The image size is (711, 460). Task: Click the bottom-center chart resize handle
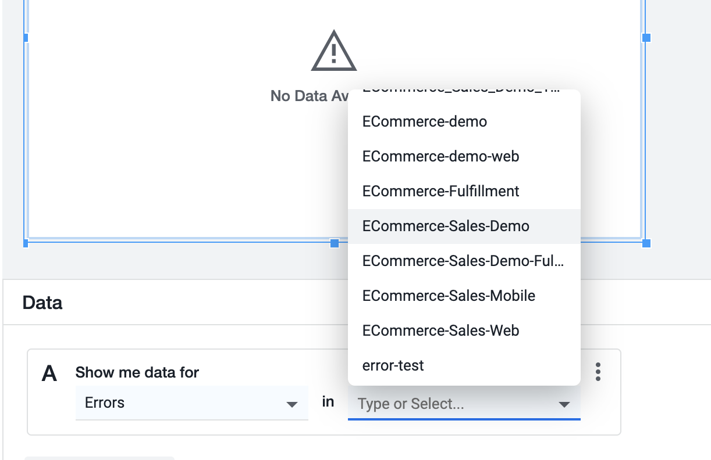point(335,243)
